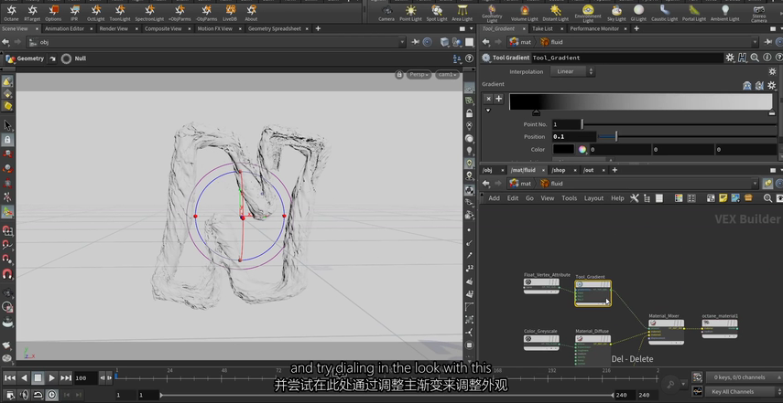Open the Layout menu in network editor

(593, 198)
